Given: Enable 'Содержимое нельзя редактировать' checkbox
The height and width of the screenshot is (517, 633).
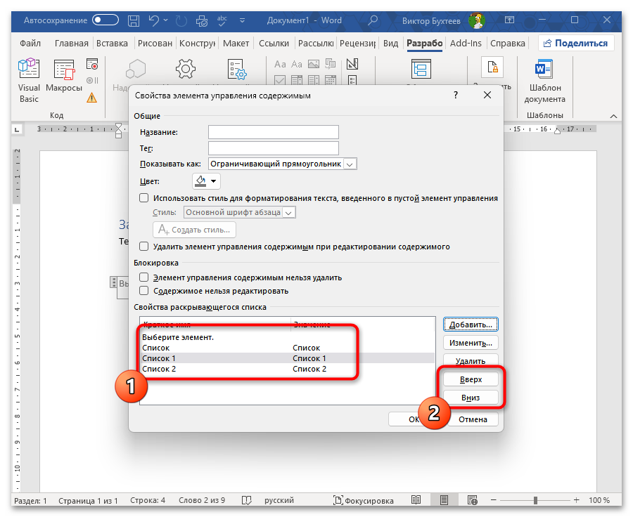Looking at the screenshot, I should (144, 291).
